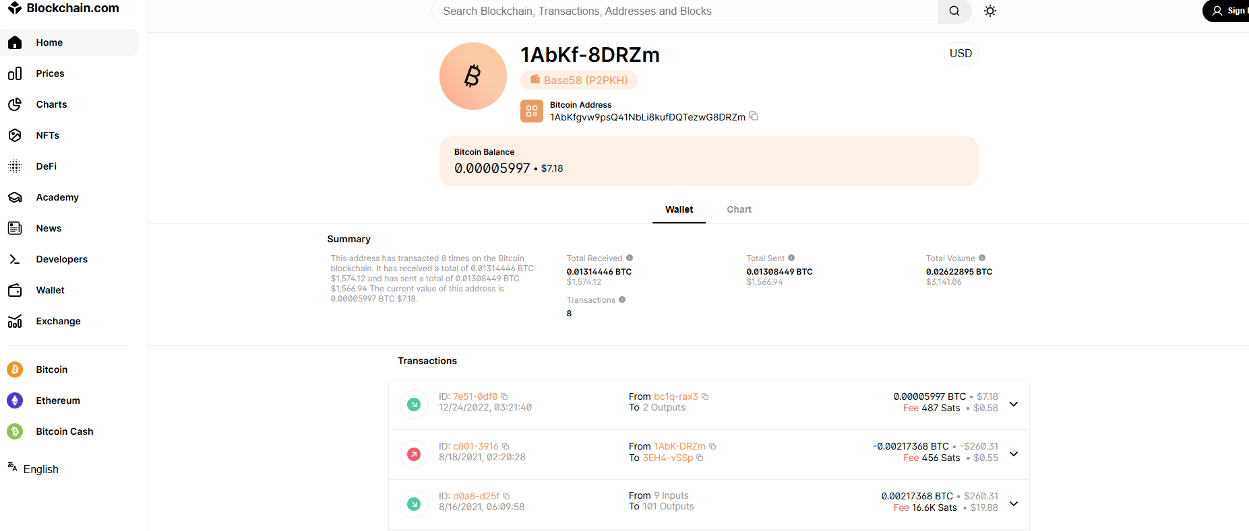Copy transaction ID 7e51-0df0
This screenshot has height=531, width=1249.
(x=504, y=396)
